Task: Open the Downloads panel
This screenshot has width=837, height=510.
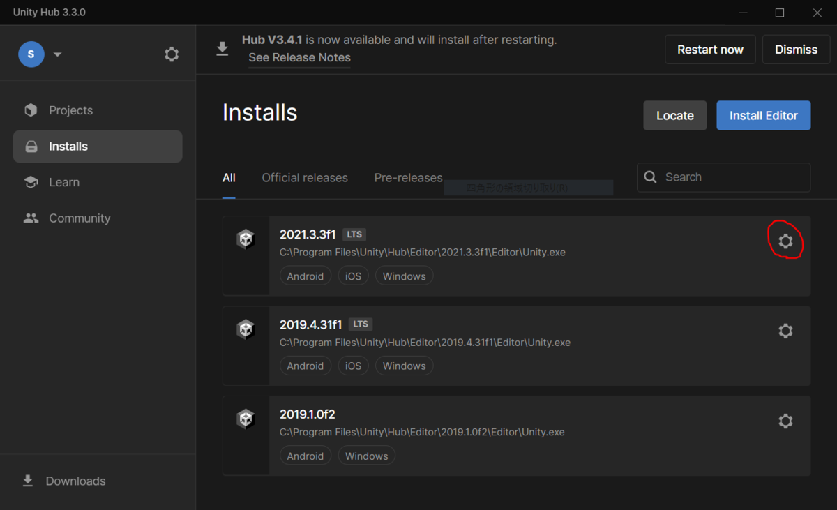Action: 75,481
